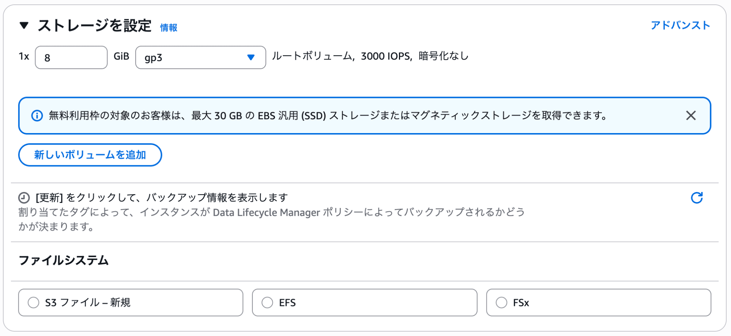Click the clock icon beside backup info
Viewport: 731px width, 336px height.
pyautogui.click(x=24, y=198)
